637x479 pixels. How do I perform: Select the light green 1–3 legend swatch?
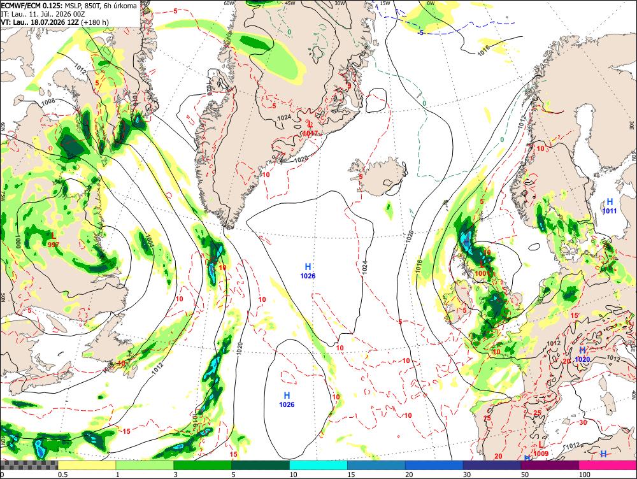pyautogui.click(x=145, y=465)
